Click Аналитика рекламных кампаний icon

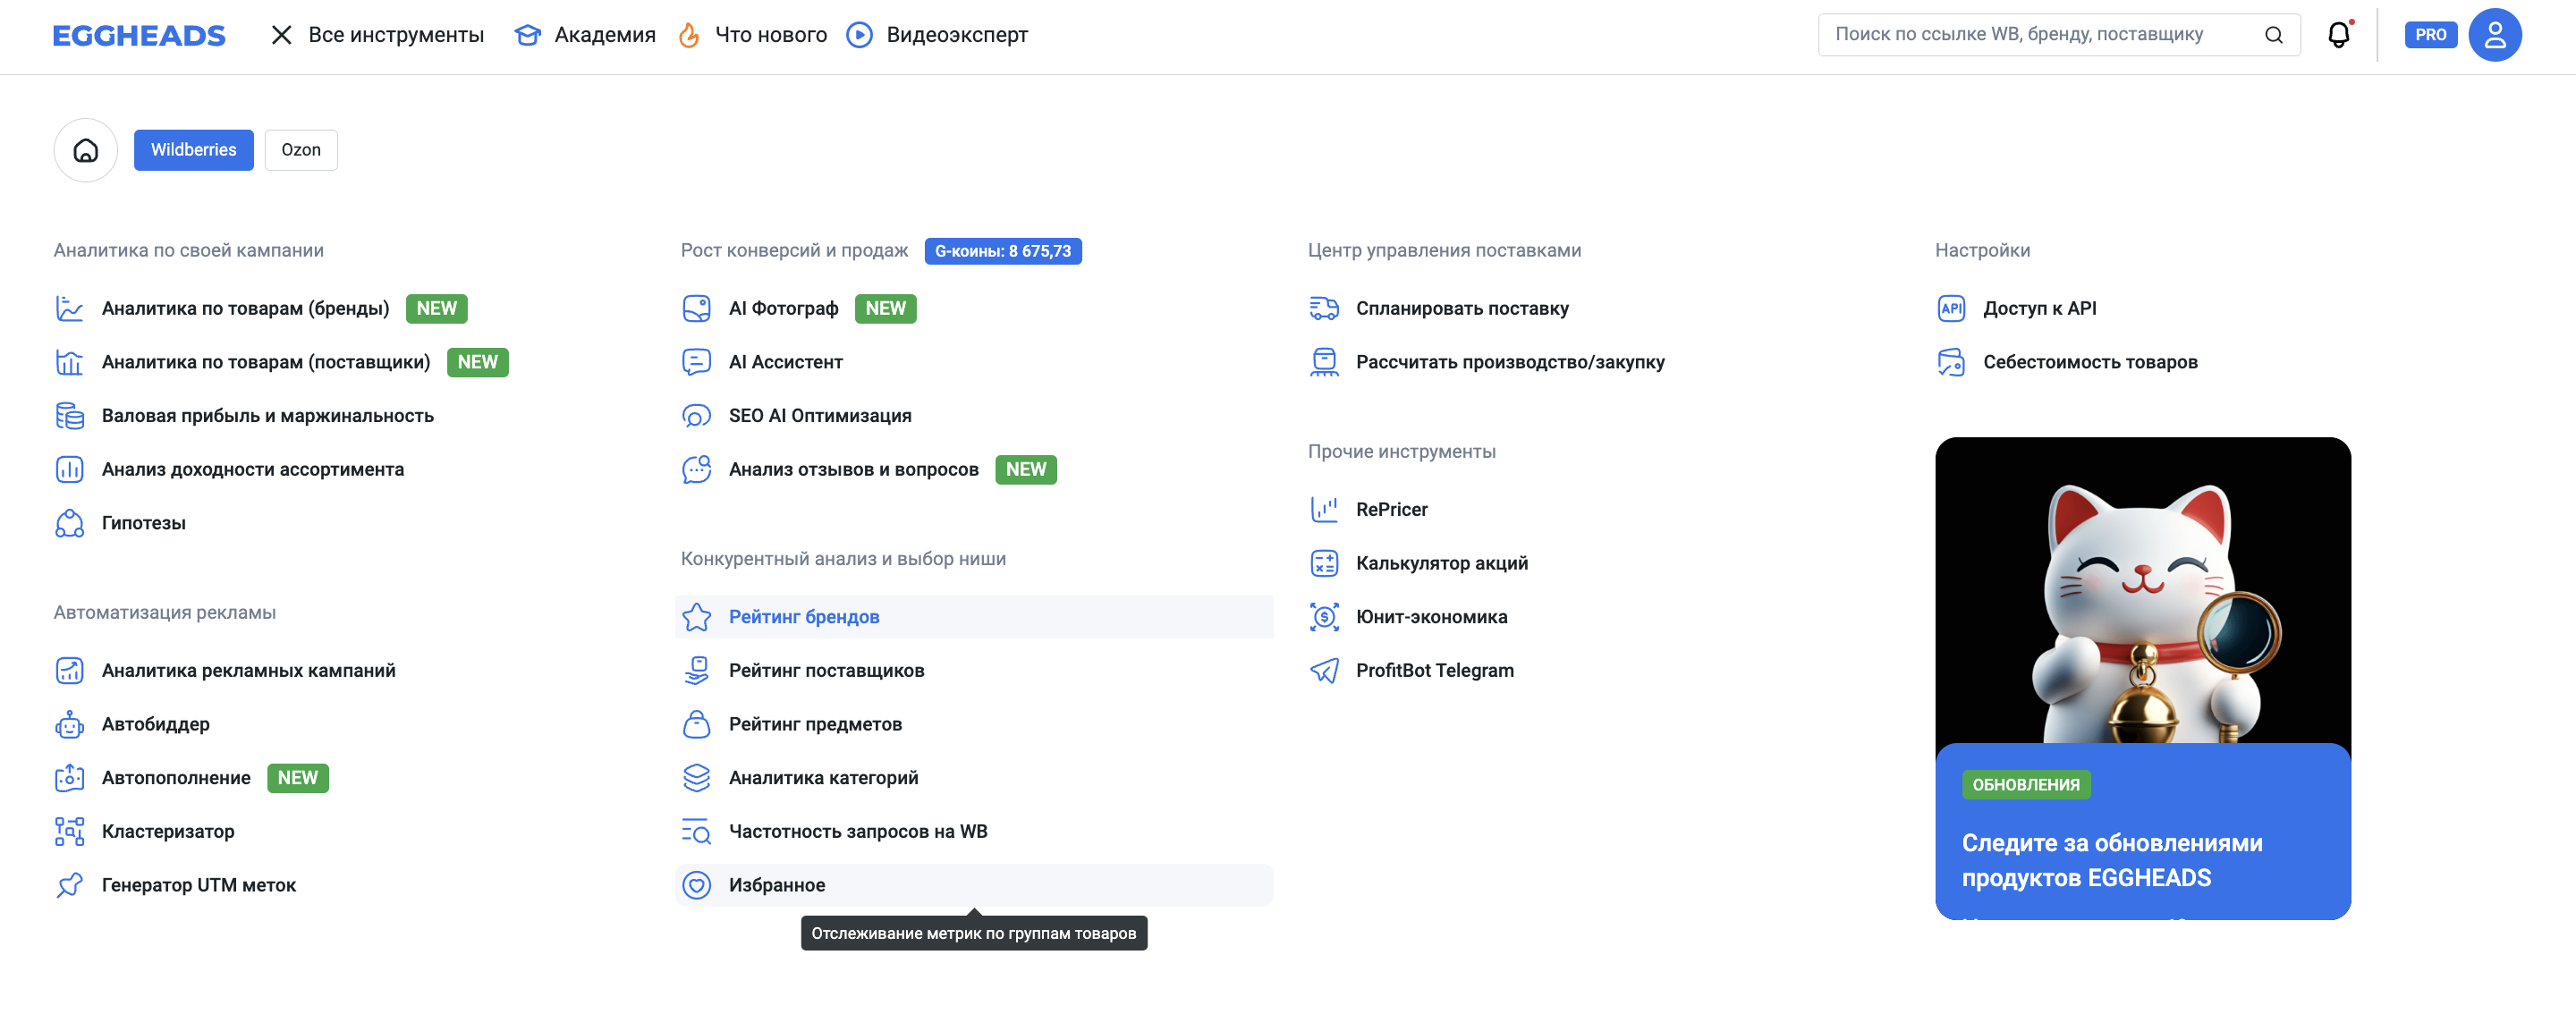(x=70, y=671)
